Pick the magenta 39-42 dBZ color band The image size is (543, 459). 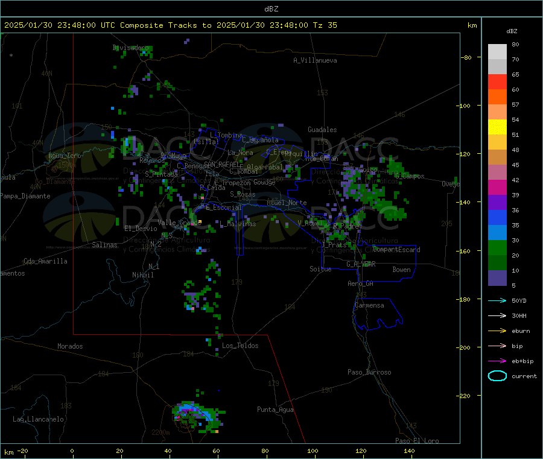(x=497, y=187)
